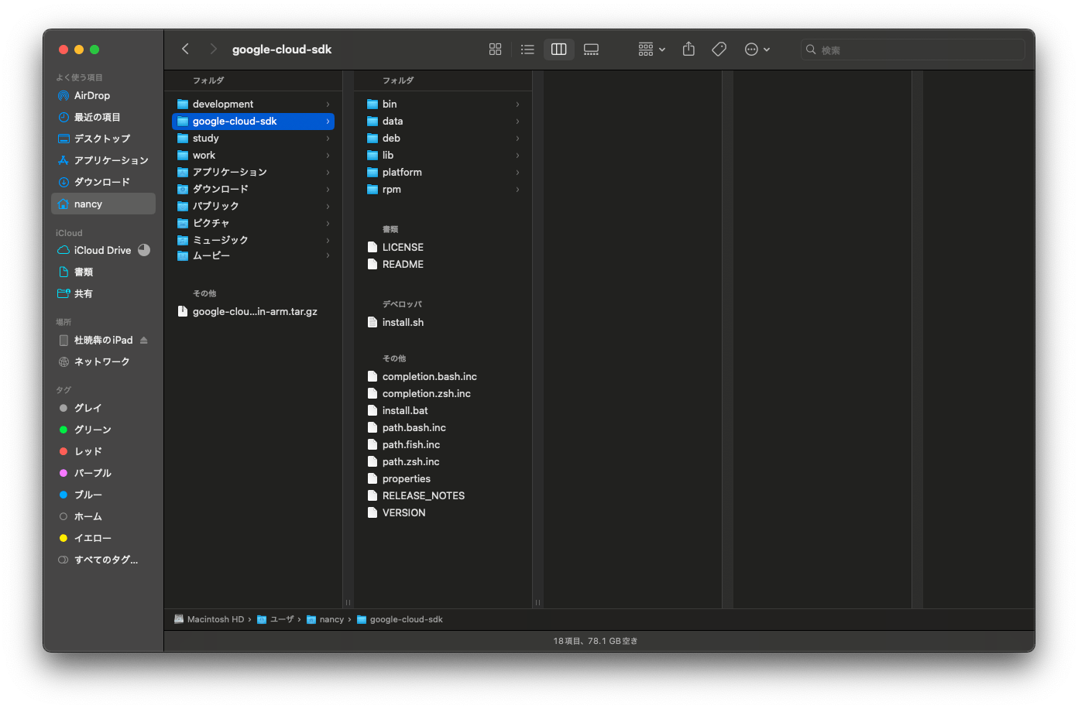The height and width of the screenshot is (709, 1078).
Task: Select the install.sh file
Action: click(x=443, y=323)
